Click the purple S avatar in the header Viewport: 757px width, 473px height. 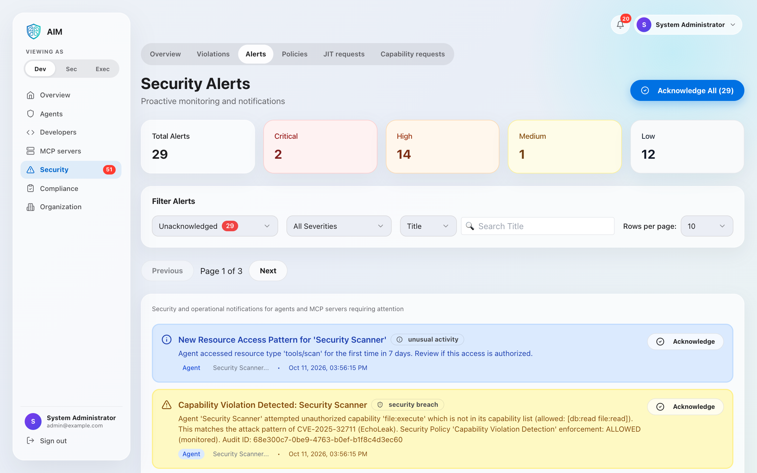tap(644, 25)
